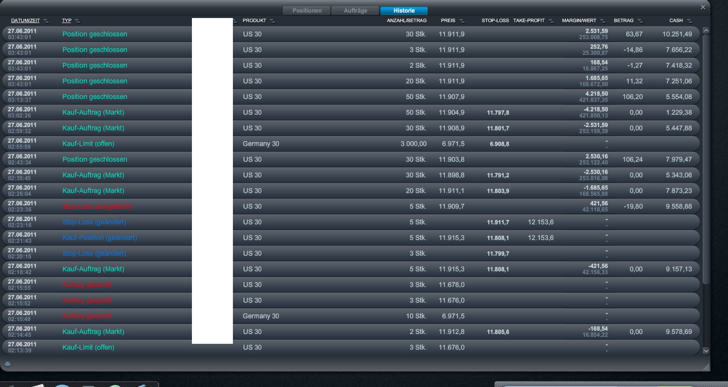The width and height of the screenshot is (728, 387).
Task: Click the Betrag value 63,67
Action: 634,34
